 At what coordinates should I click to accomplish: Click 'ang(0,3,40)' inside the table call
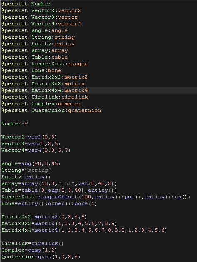click(x=66, y=190)
